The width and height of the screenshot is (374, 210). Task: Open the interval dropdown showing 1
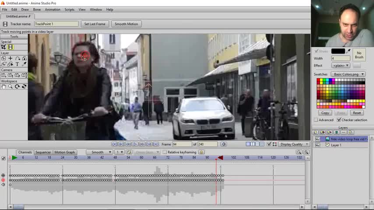(119, 152)
